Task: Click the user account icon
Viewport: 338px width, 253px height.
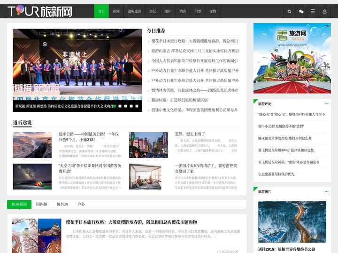Action: [324, 11]
